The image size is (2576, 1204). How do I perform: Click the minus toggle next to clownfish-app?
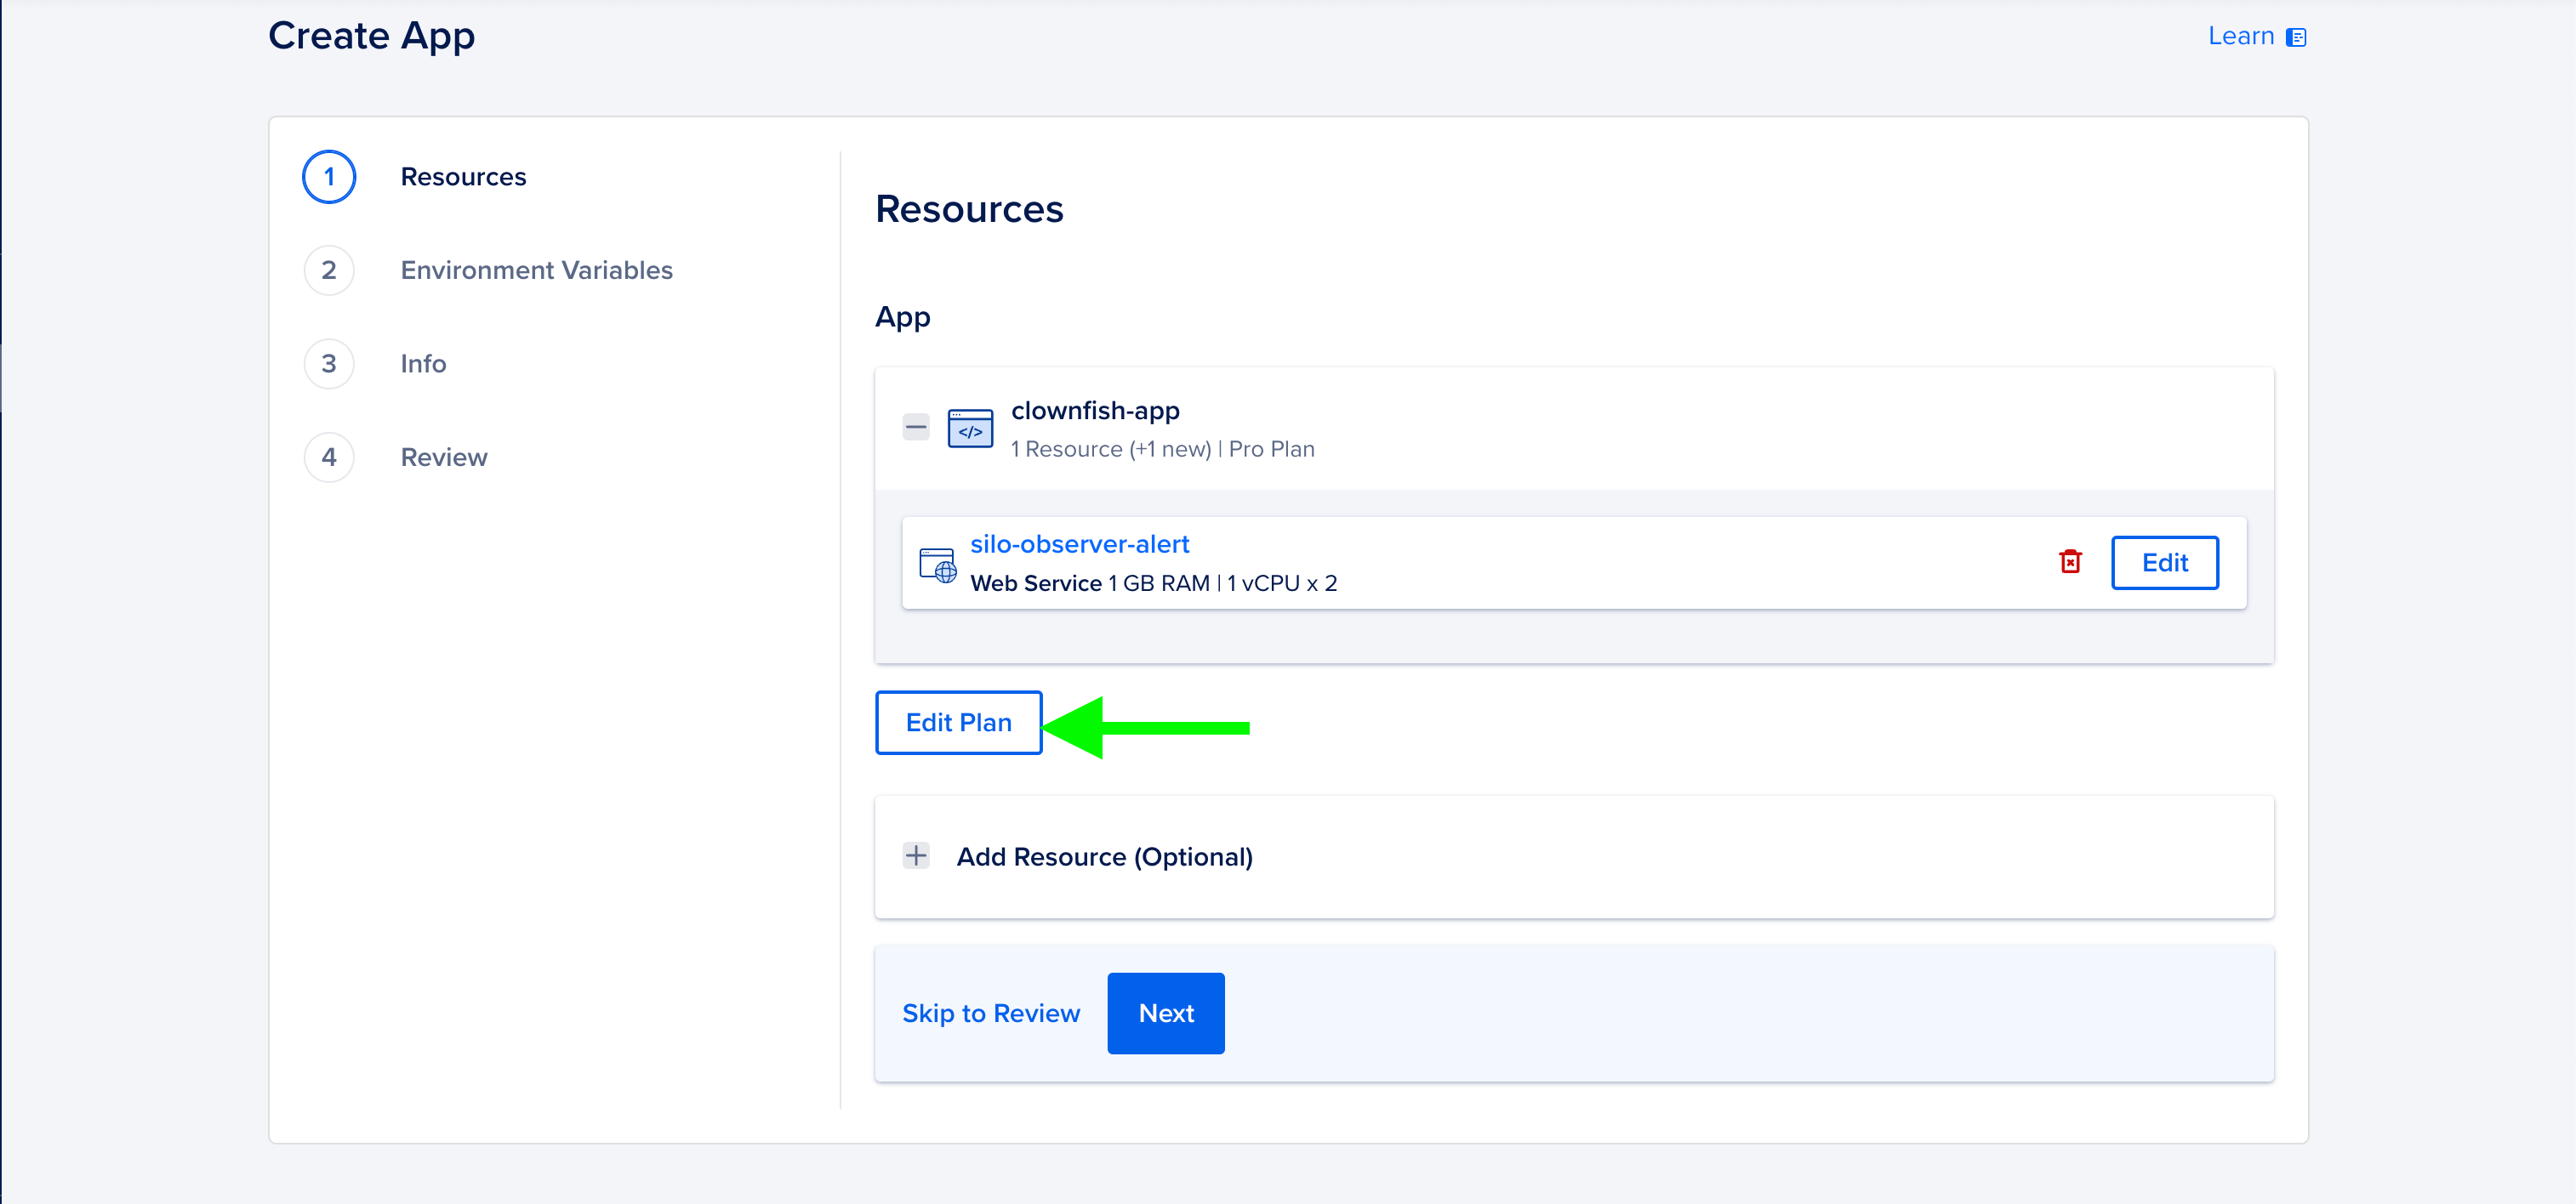(917, 429)
